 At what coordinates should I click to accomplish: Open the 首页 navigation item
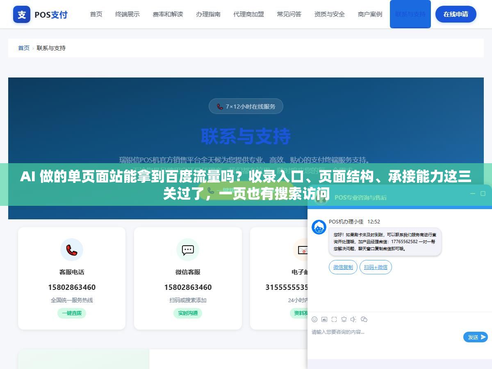point(96,14)
